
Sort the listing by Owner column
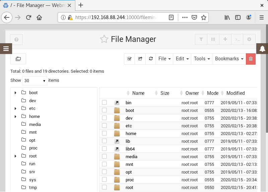click(x=192, y=93)
